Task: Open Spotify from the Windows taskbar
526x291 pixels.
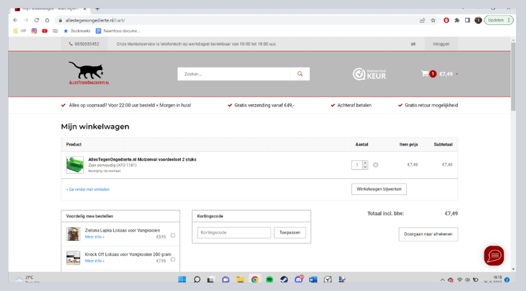Action: point(270,279)
